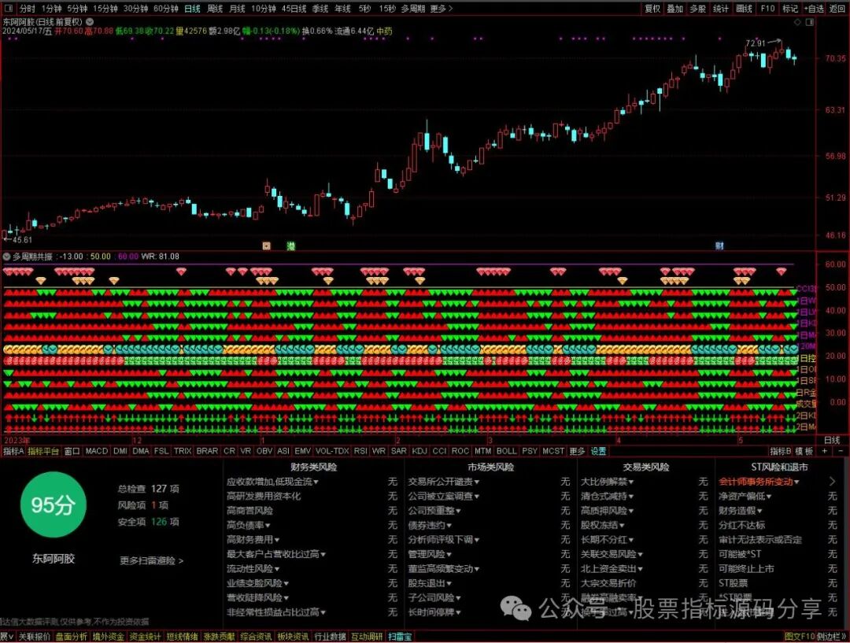Expand the red 会计师事务所变动 risk item
Image resolution: width=850 pixels, height=643 pixels.
click(759, 482)
